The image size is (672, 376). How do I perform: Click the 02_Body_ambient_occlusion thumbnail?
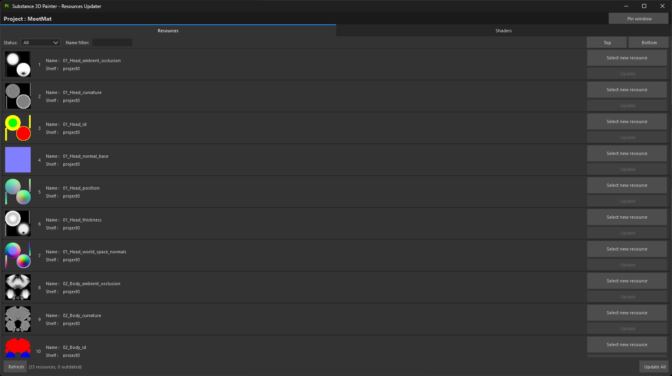18,287
